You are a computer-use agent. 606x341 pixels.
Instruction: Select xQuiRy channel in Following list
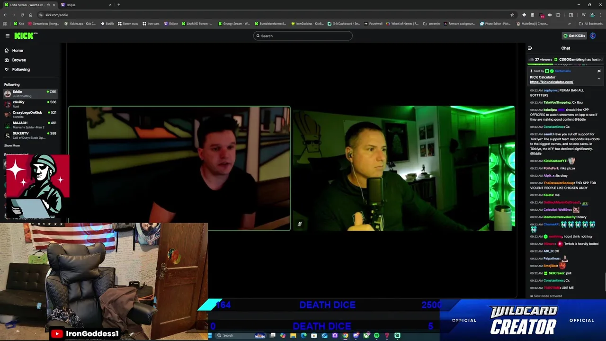[x=30, y=104]
